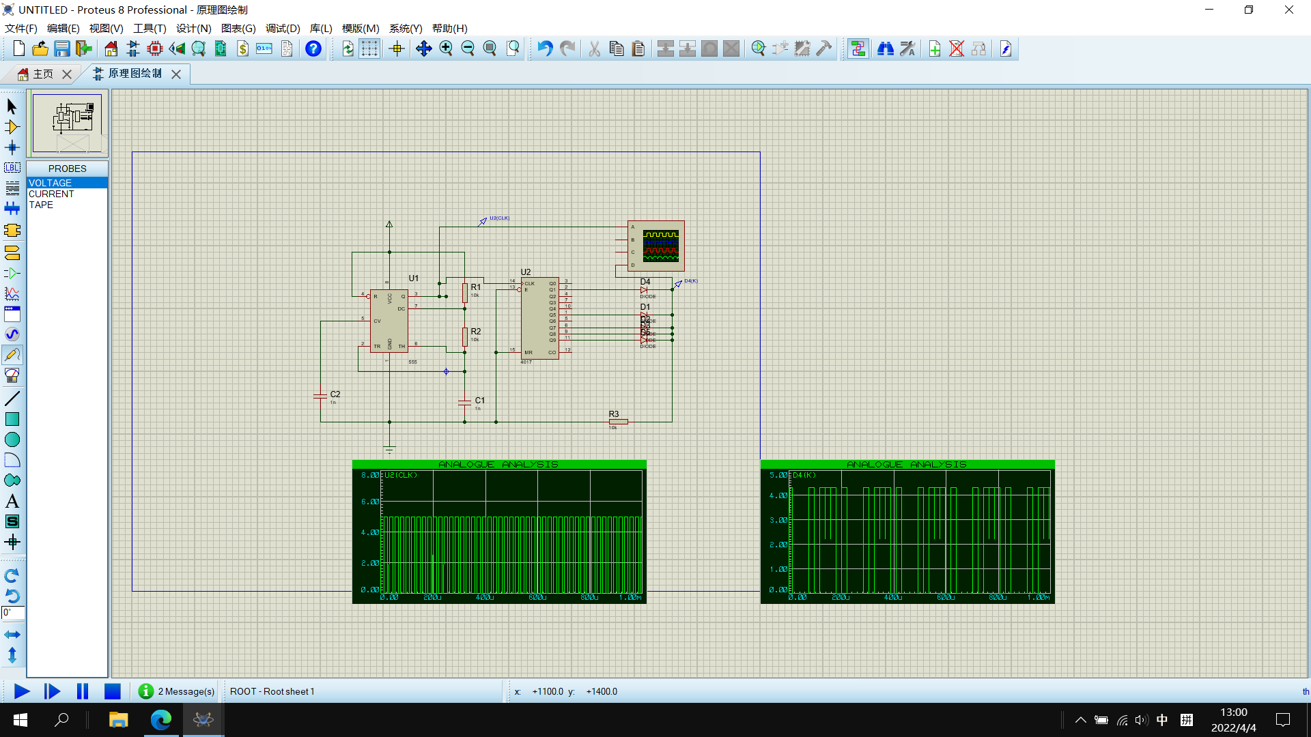Open the 文件(F) menu
1311x737 pixels.
tap(21, 28)
